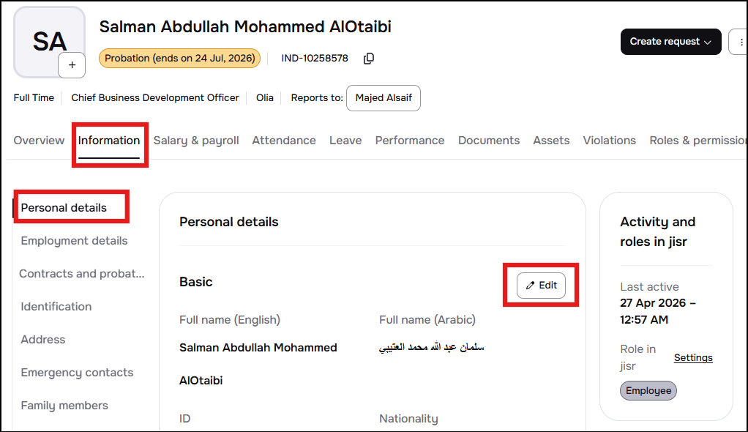Click the Settings link beside Role in jisr
The height and width of the screenshot is (432, 748).
point(693,357)
